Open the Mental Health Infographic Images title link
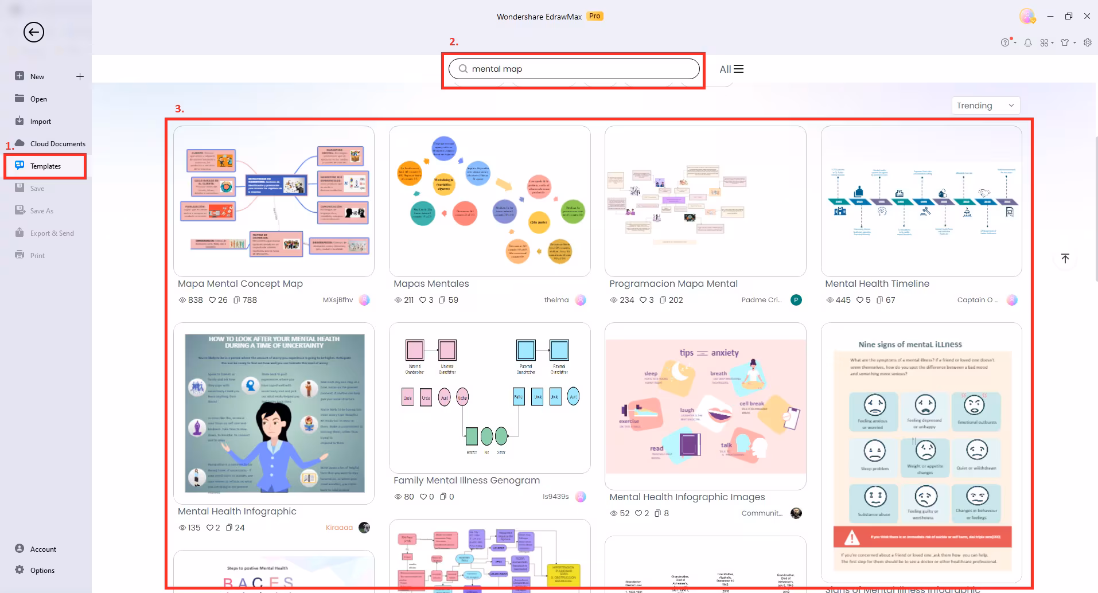 coord(687,497)
